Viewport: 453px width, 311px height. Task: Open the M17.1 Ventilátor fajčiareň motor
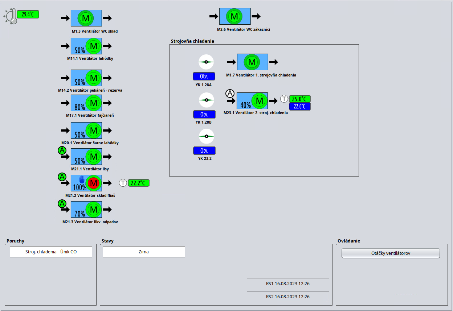94,103
